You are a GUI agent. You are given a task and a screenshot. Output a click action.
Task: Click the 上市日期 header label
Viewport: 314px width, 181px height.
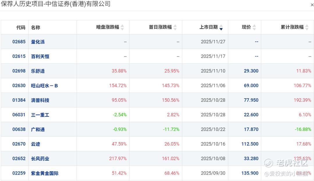coord(208,27)
